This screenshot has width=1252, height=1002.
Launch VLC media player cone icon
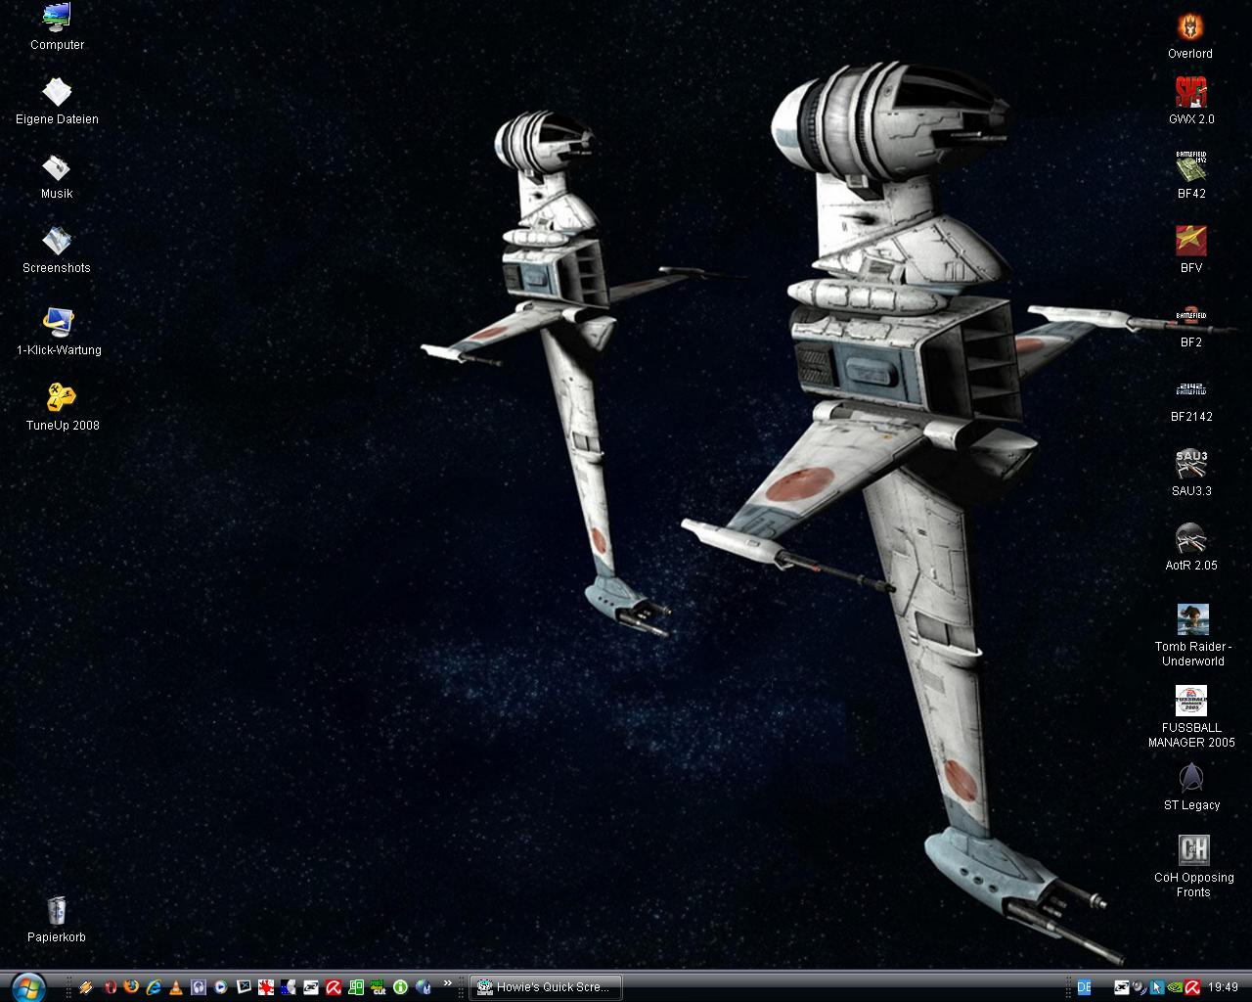click(176, 987)
